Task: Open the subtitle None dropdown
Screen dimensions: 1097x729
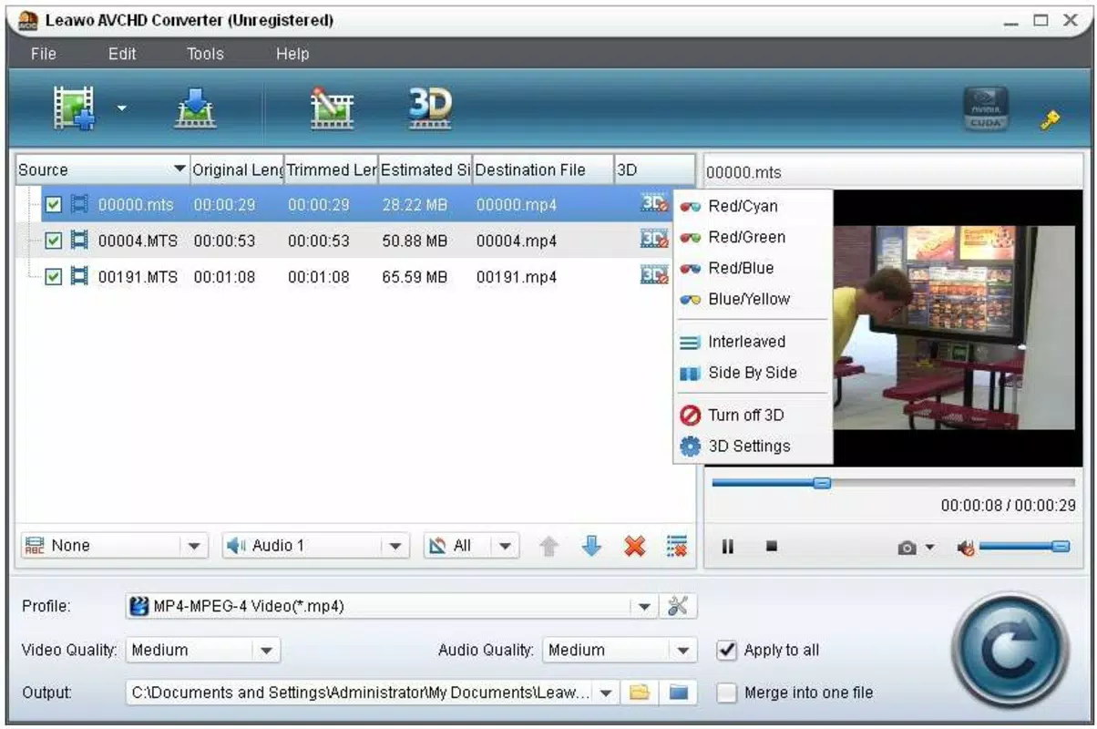Action: tap(114, 546)
